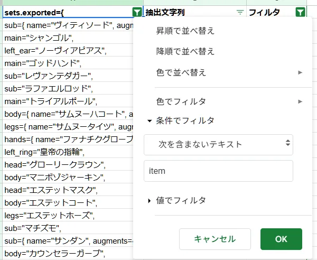Select cell body="エステットコート",
317x260 pixels.
[x=68, y=202]
